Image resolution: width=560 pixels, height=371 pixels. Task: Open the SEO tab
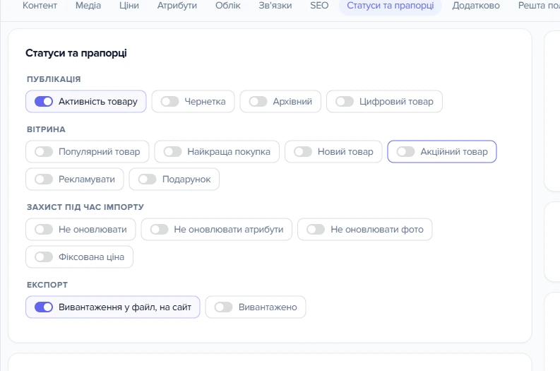[319, 6]
